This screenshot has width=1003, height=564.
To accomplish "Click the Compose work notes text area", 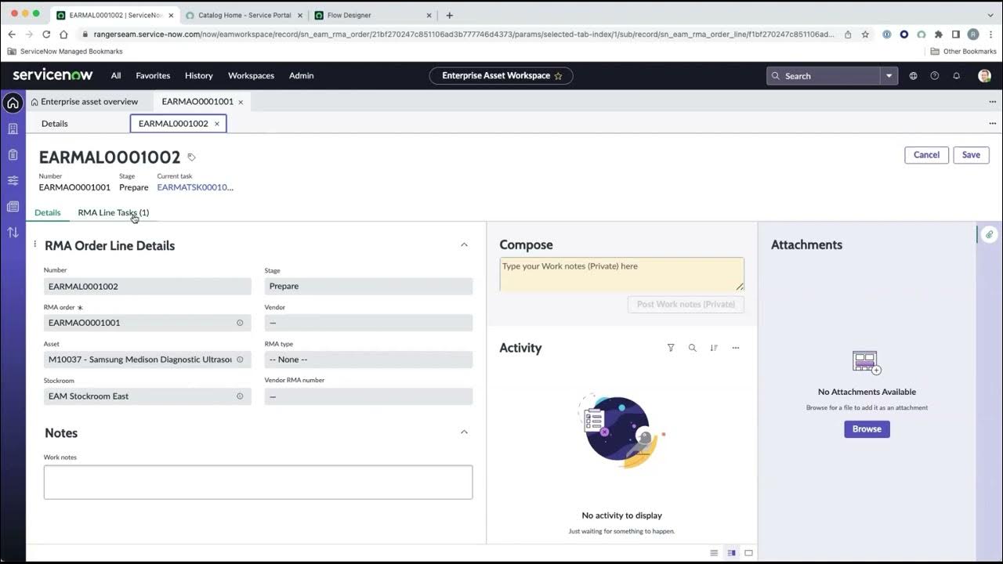I will [x=621, y=274].
